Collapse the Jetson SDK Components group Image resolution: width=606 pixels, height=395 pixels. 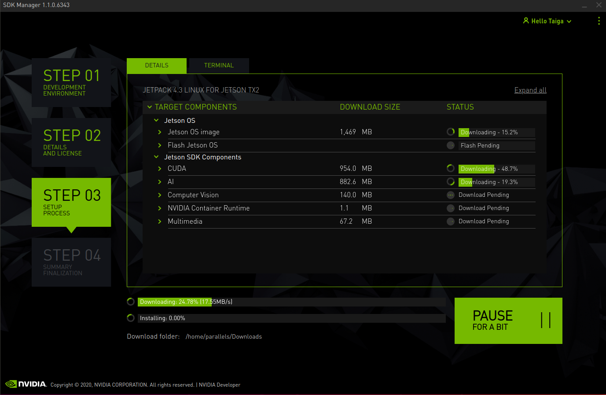tap(156, 157)
